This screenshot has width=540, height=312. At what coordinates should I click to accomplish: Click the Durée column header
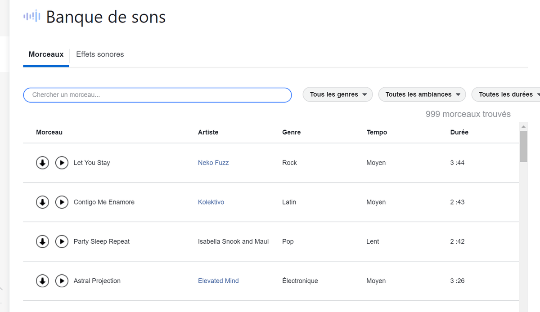(x=459, y=132)
